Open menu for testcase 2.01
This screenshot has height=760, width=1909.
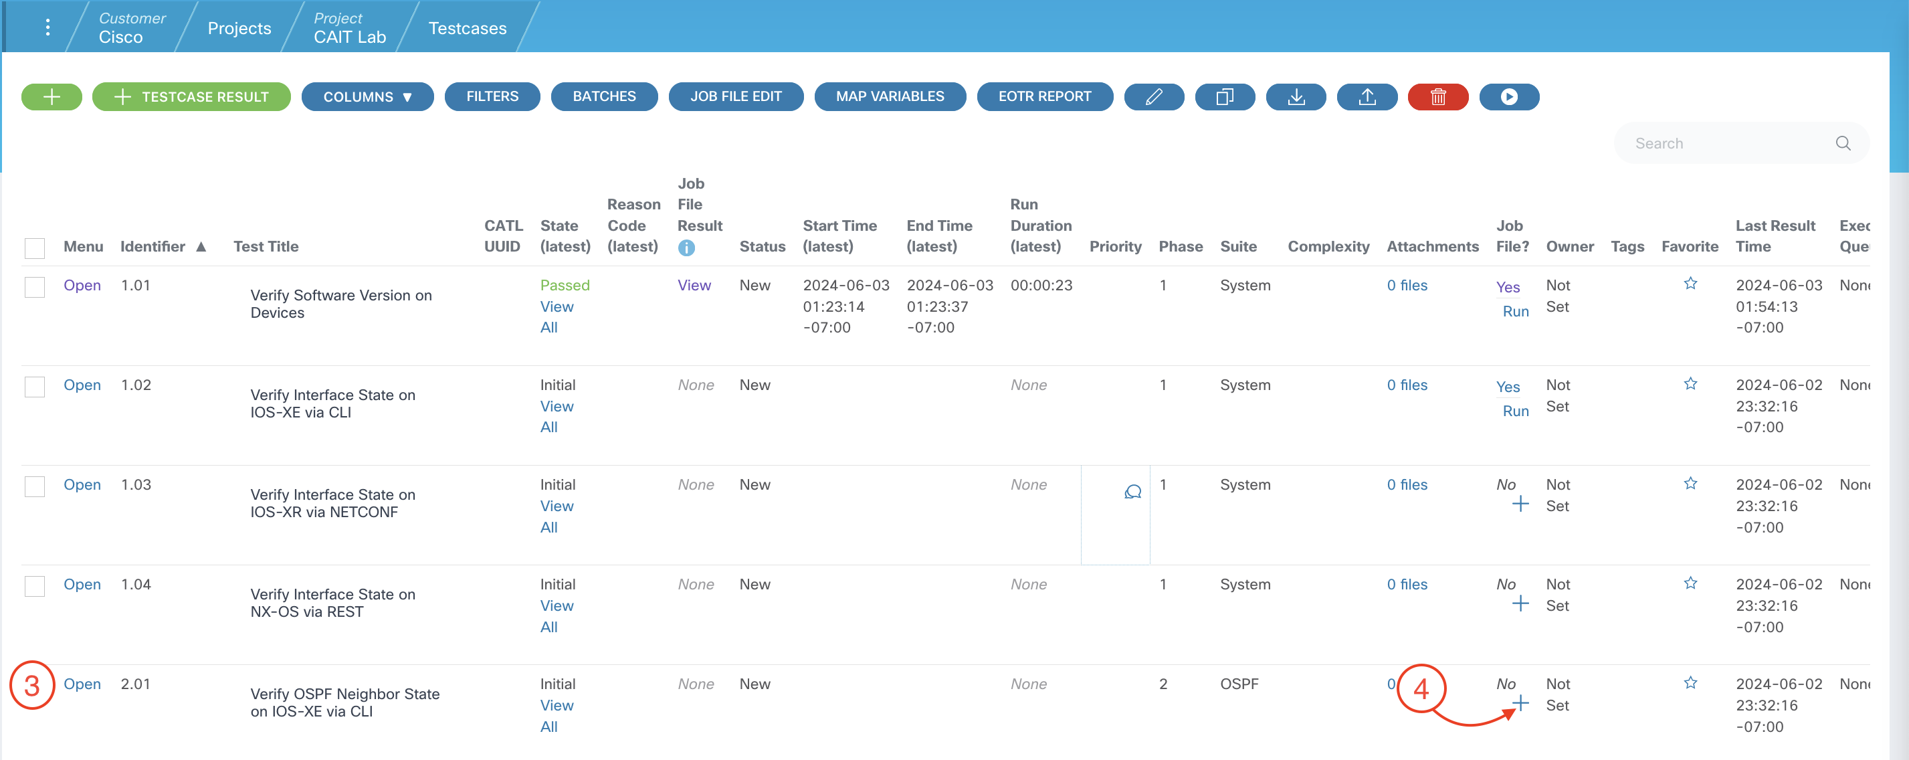pyautogui.click(x=82, y=684)
